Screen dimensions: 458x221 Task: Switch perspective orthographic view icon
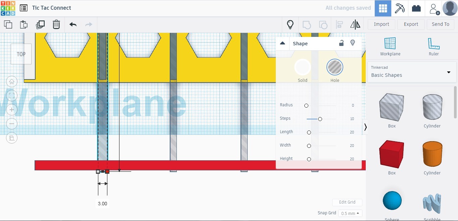pos(12,138)
